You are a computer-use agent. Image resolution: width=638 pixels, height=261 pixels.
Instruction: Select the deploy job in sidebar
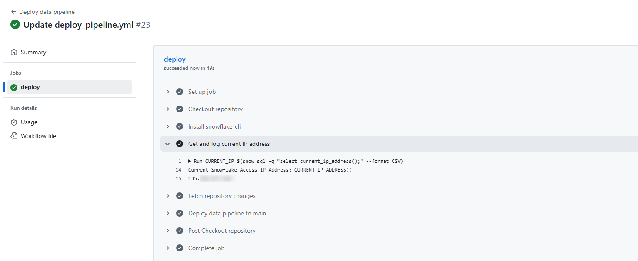click(30, 87)
